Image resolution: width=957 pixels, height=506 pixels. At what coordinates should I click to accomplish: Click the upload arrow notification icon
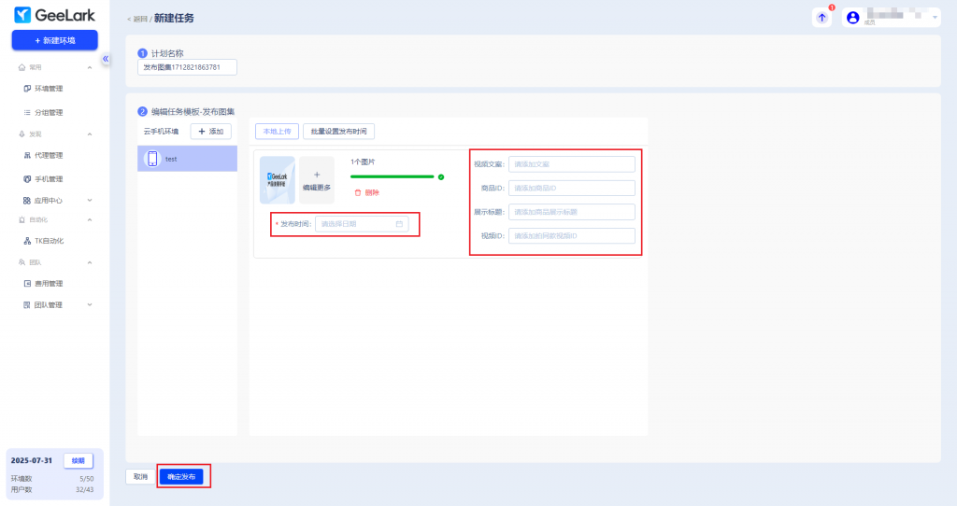pyautogui.click(x=821, y=18)
